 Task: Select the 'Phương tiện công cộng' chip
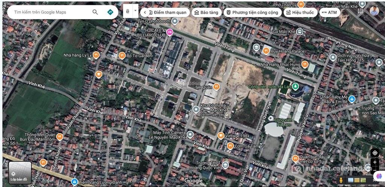(252, 12)
